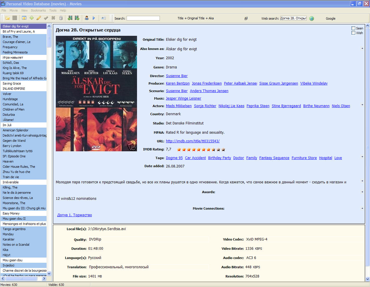Open the All filter selector
The image size is (370, 287).
click(246, 18)
